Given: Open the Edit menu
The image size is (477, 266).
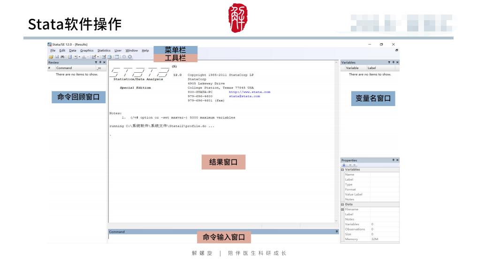Looking at the screenshot, I should [62, 51].
